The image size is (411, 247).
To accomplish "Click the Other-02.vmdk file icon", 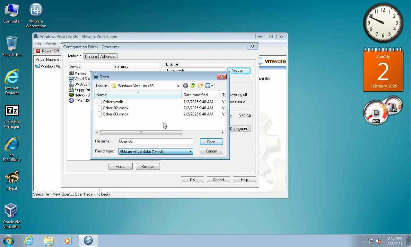I will click(100, 108).
